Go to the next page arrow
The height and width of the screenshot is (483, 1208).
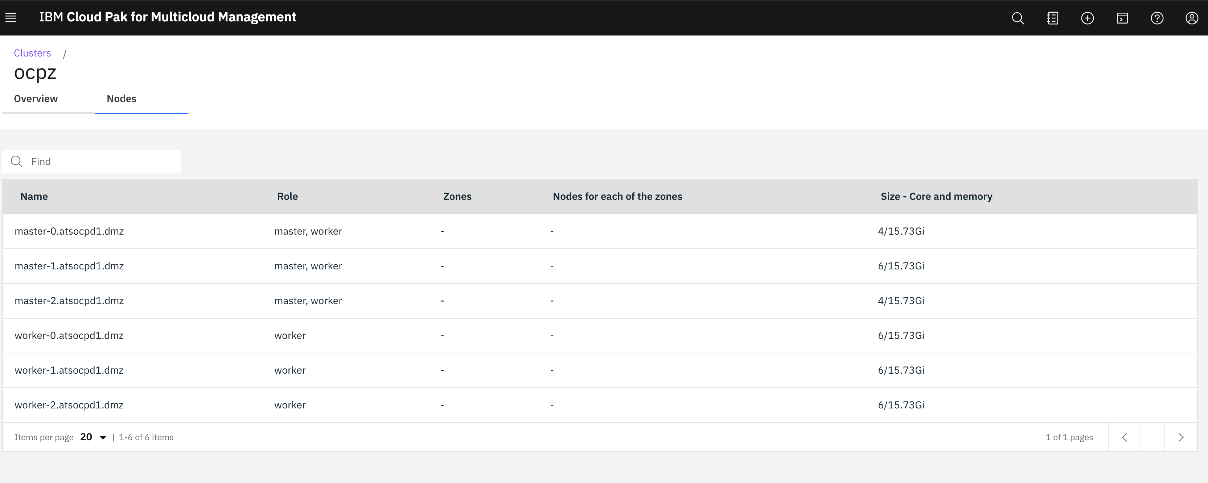(1181, 437)
